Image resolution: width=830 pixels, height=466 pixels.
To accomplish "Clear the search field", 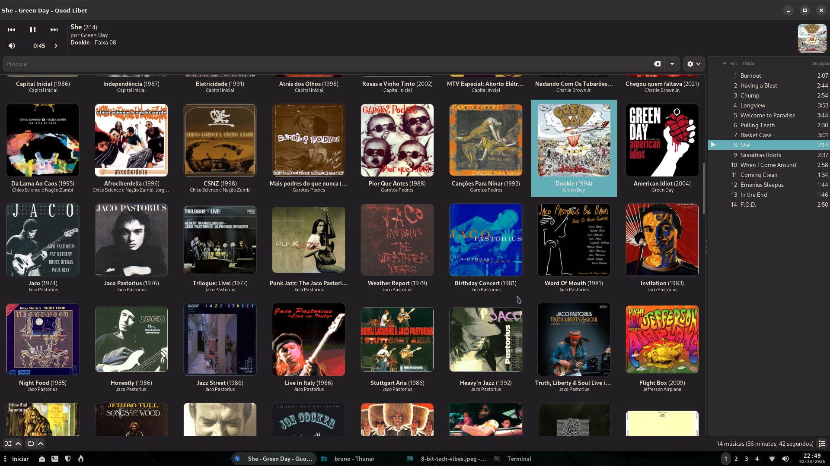I will (x=657, y=64).
